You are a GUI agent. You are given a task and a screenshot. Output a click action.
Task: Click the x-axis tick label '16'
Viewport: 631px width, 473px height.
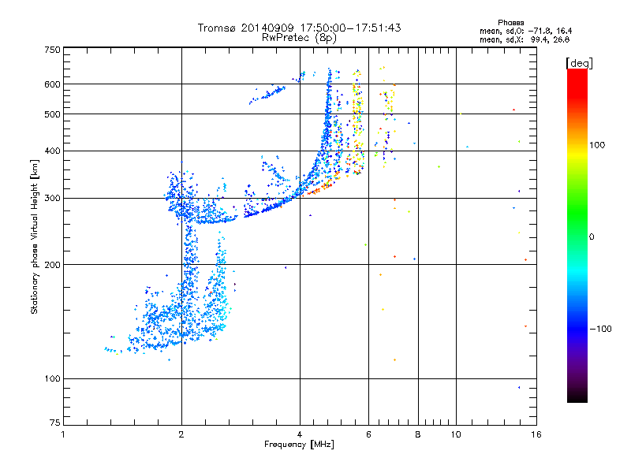[536, 434]
